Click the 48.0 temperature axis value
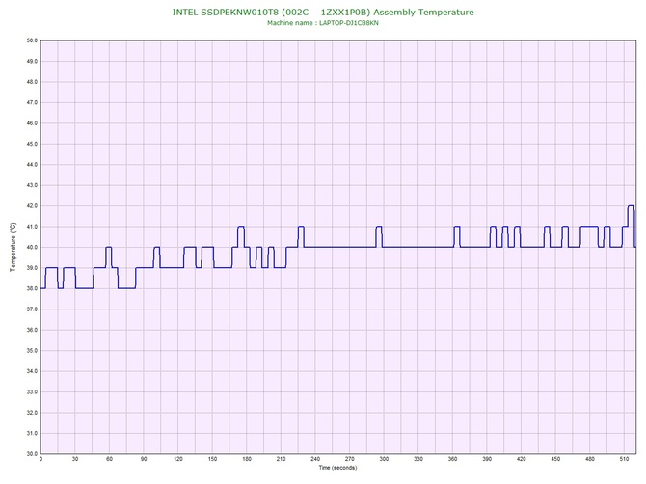Image resolution: width=646 pixels, height=484 pixels. pyautogui.click(x=32, y=82)
